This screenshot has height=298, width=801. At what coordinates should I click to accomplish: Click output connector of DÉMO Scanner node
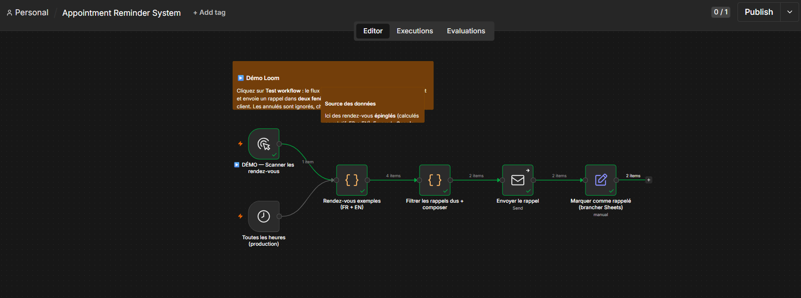click(279, 144)
